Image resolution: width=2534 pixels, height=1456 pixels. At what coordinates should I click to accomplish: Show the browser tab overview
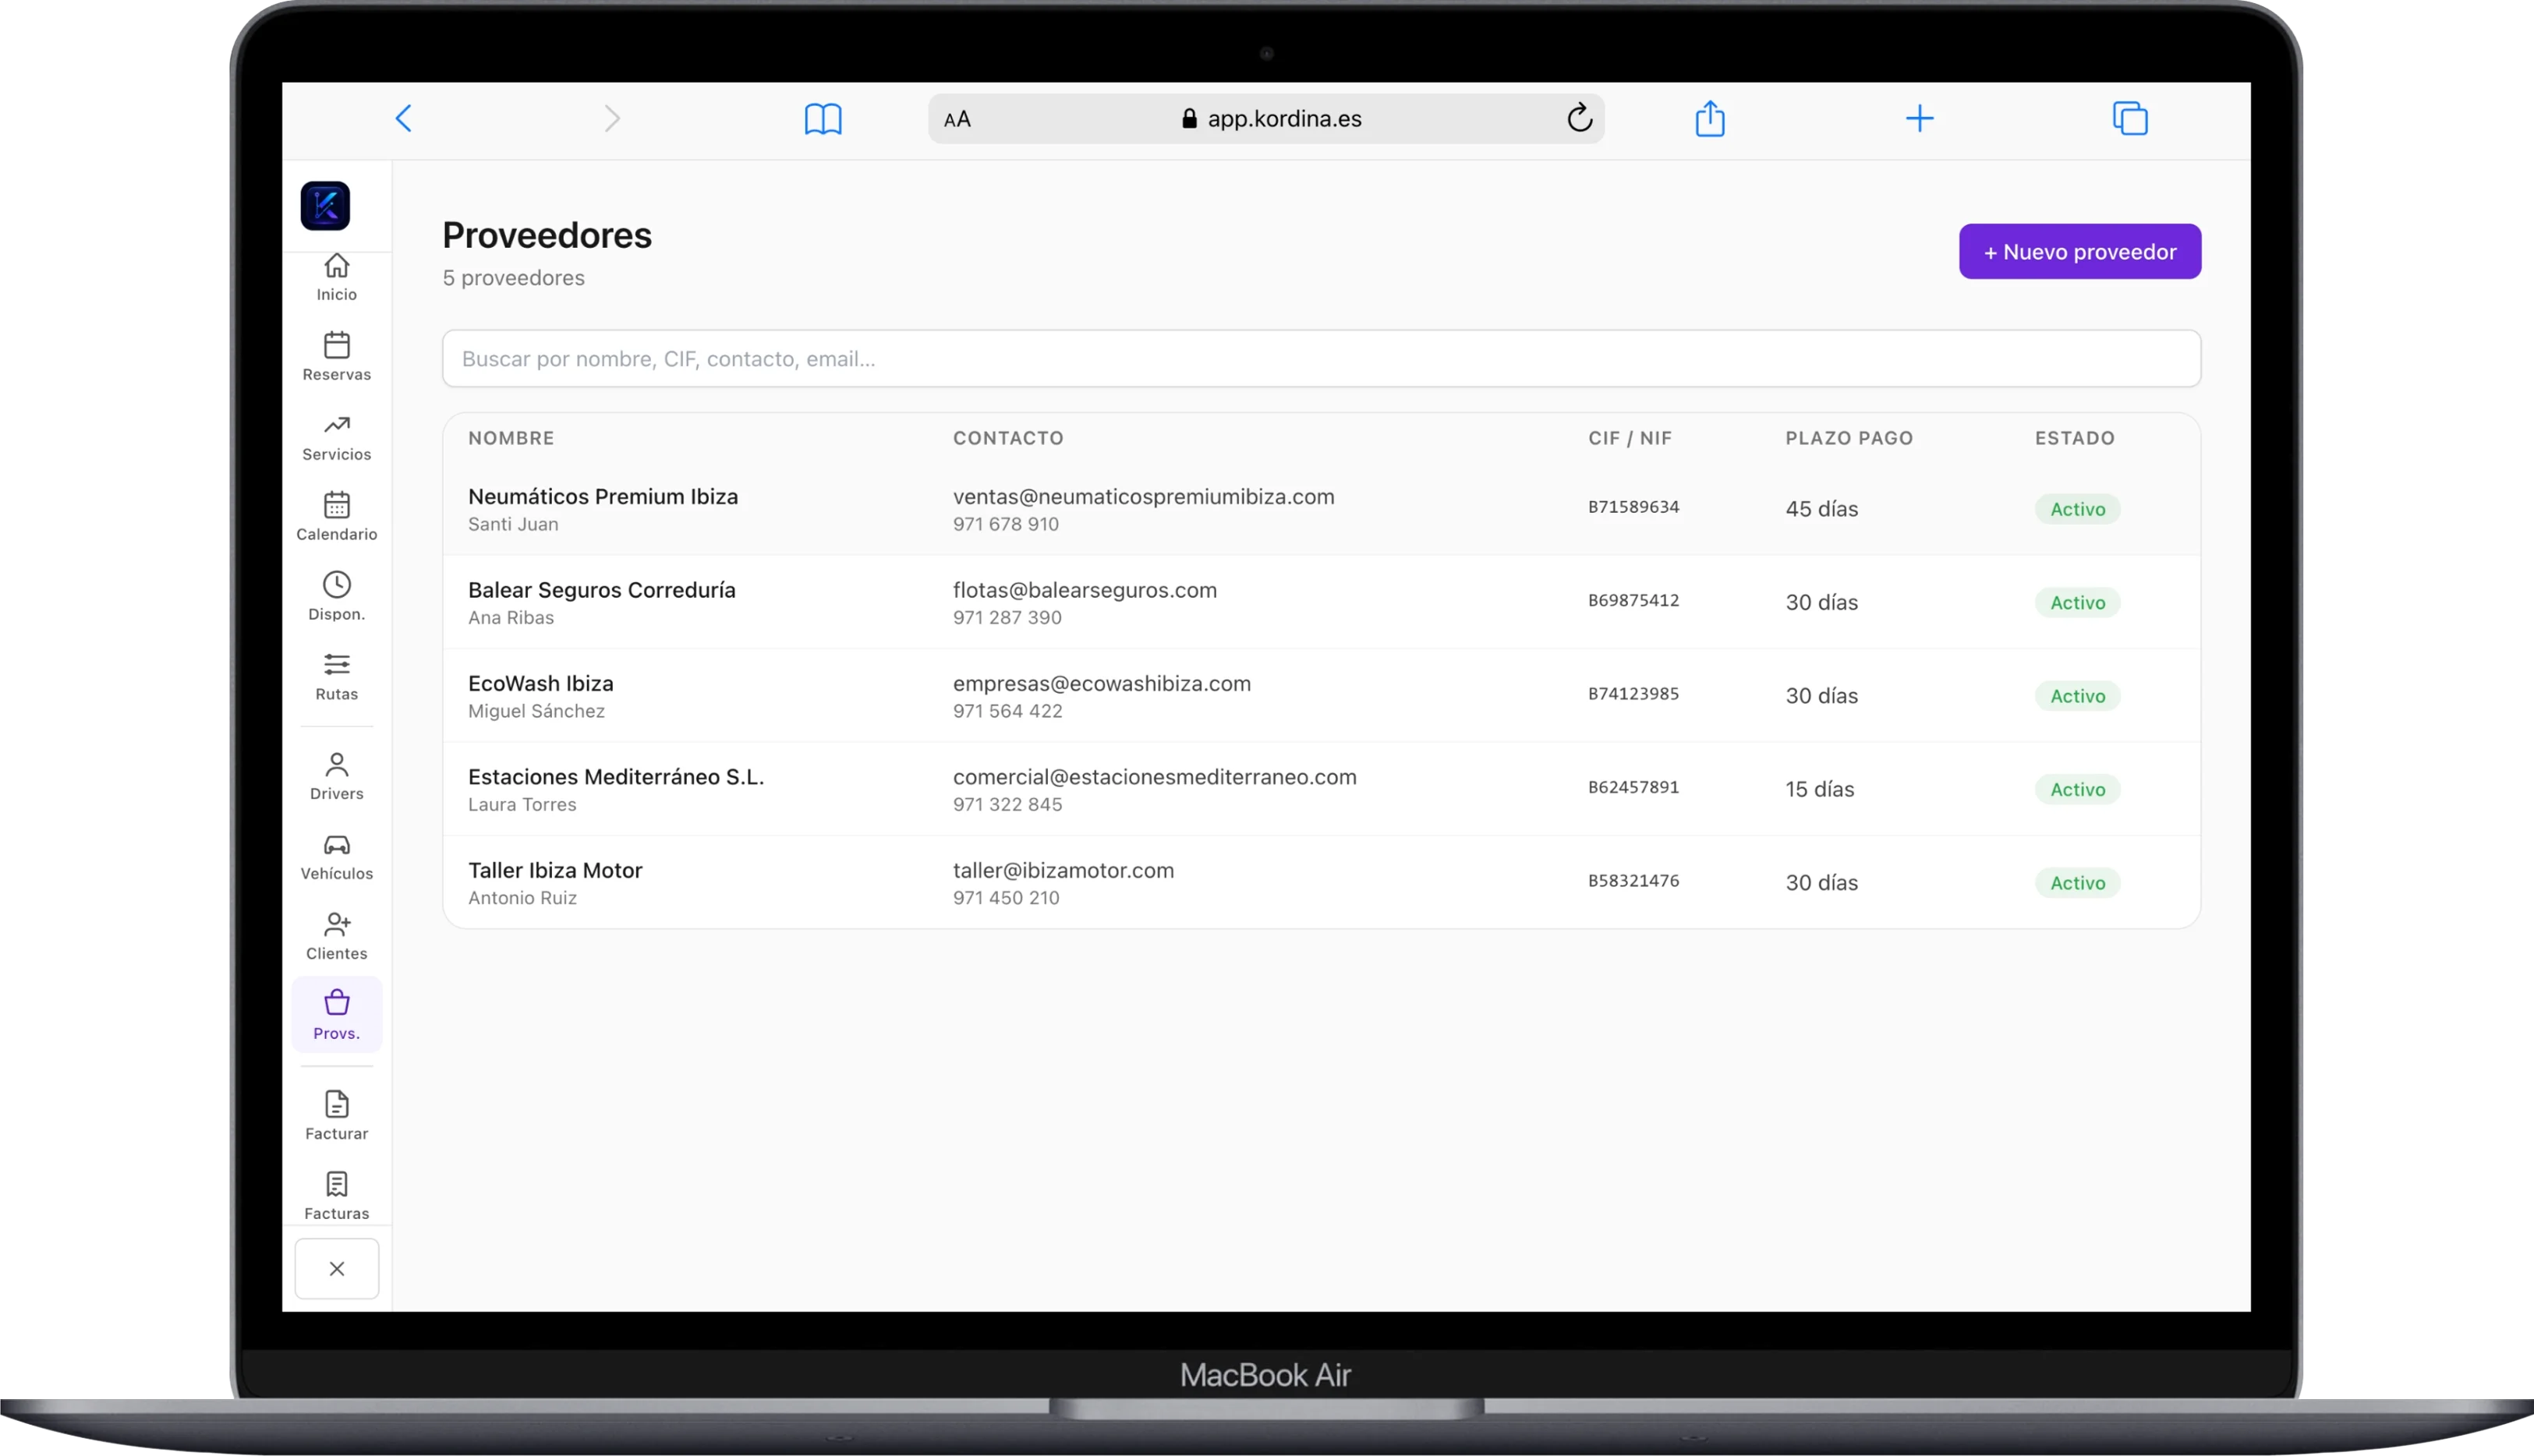2130,118
